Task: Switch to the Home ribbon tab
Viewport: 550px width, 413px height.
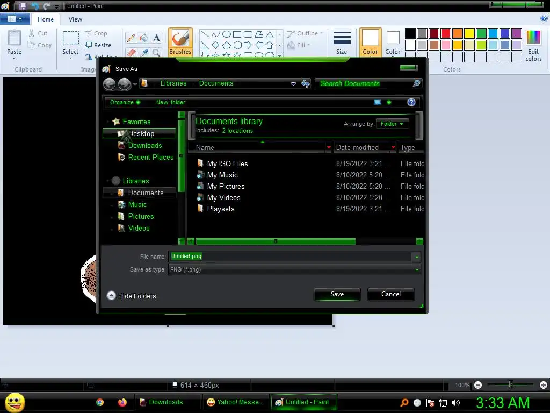Action: click(46, 19)
